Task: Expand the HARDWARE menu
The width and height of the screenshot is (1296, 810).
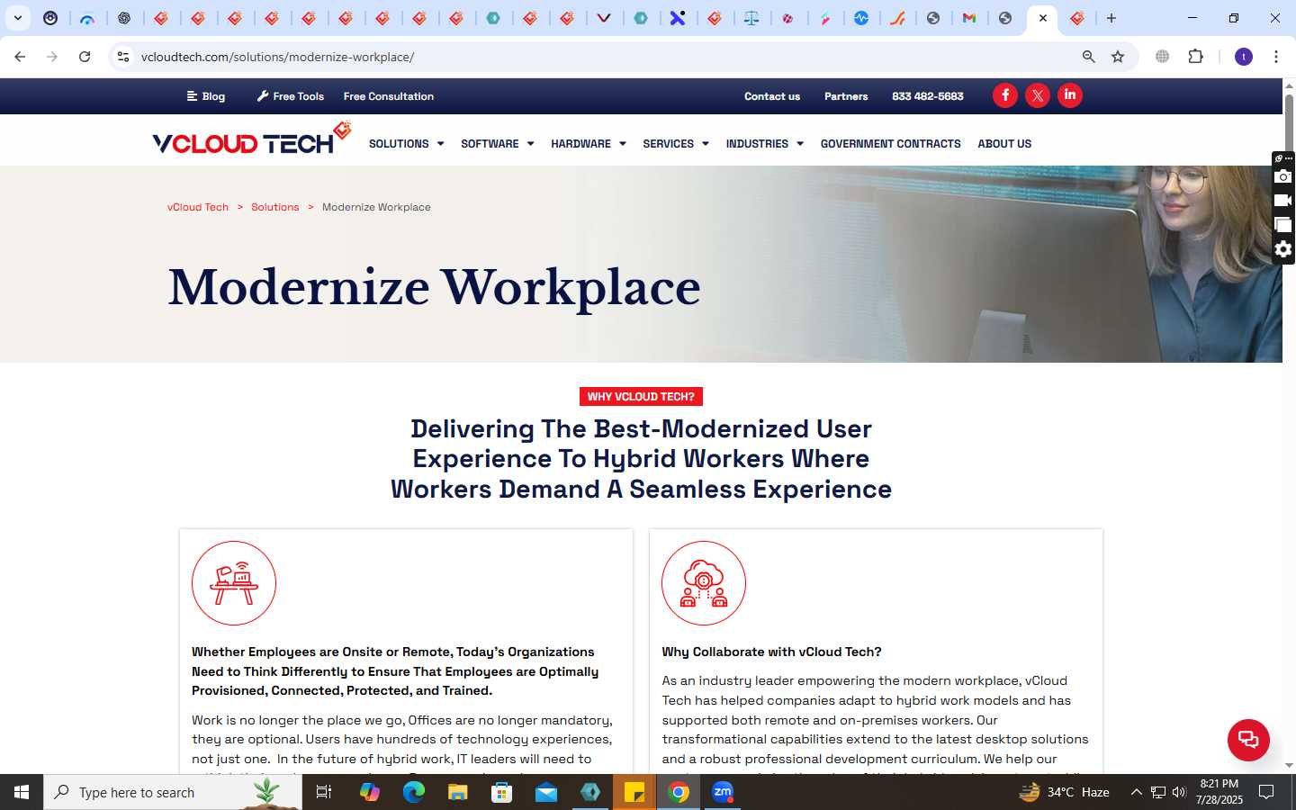Action: click(588, 144)
